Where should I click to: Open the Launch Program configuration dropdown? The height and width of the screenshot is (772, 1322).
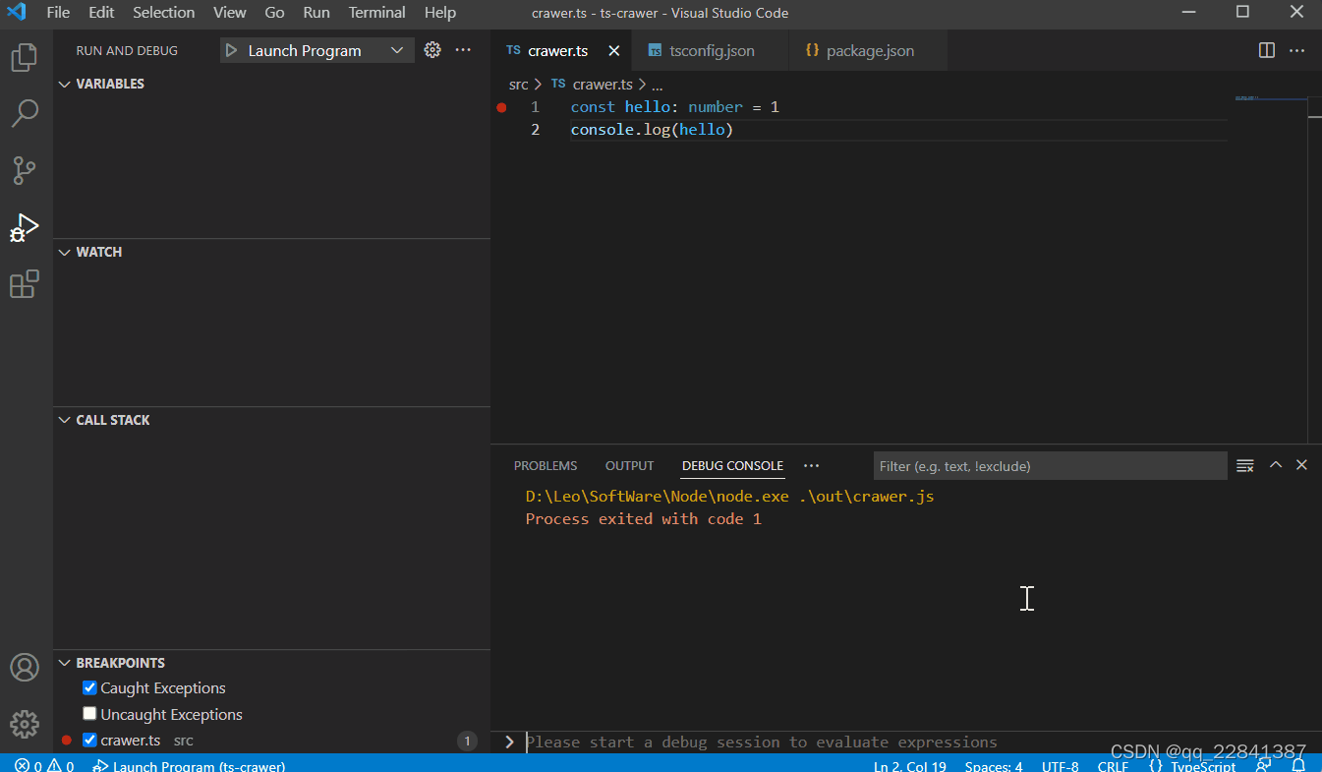pyautogui.click(x=396, y=49)
